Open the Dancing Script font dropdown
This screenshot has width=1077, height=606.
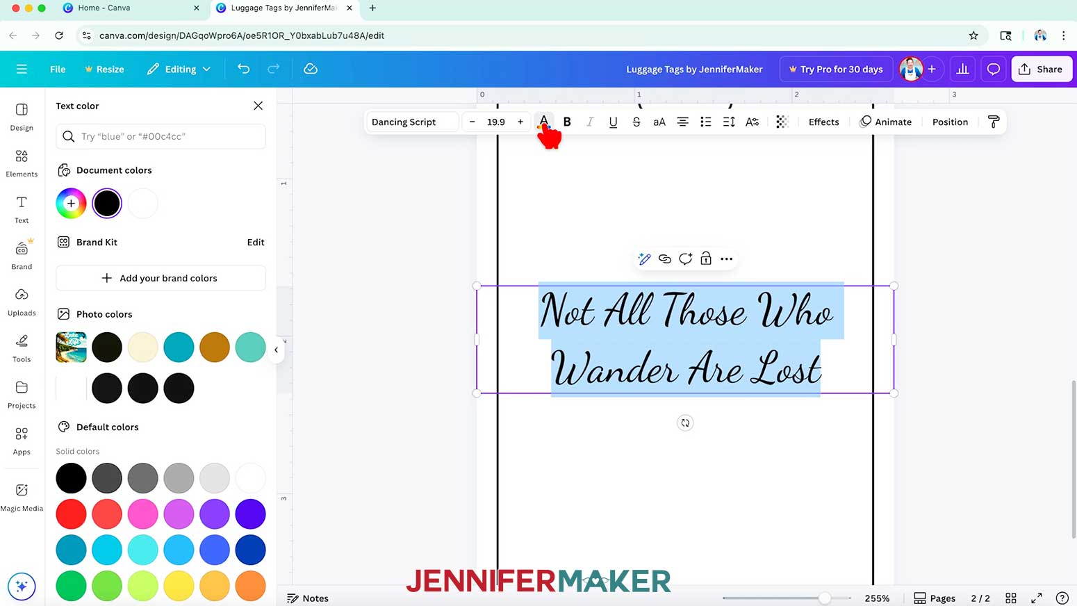pos(412,122)
